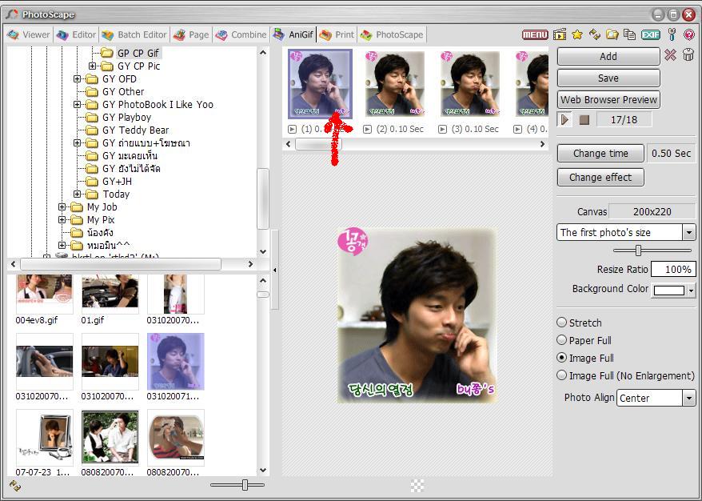Click the refresh arrows icon in the top toolbar
Image resolution: width=702 pixels, height=501 pixels.
595,34
